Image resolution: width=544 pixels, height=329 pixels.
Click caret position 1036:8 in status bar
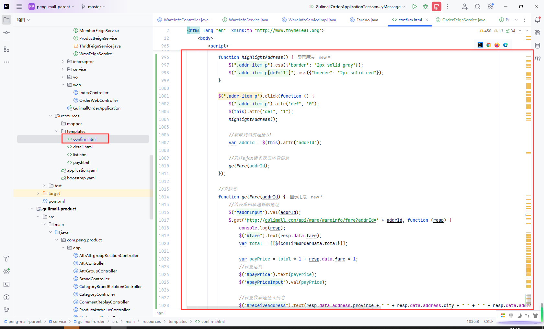473,321
